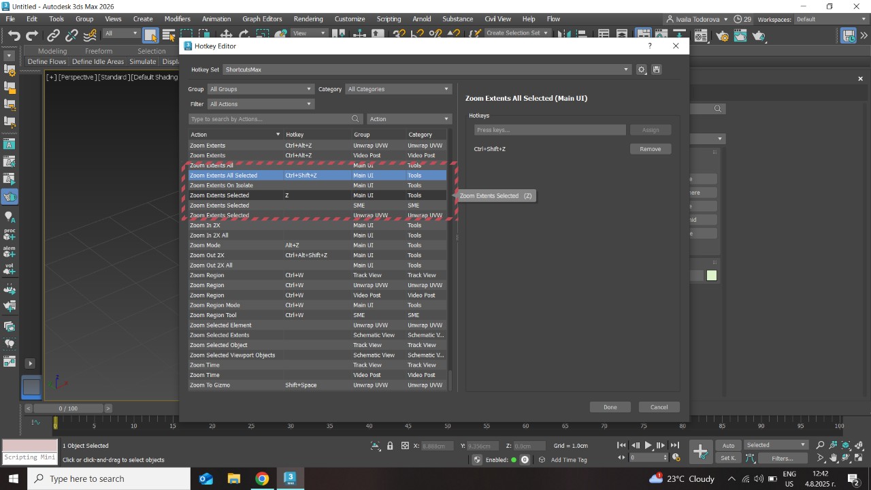The width and height of the screenshot is (871, 490).
Task: Click the Redo arrow in main toolbar
Action: (32, 35)
